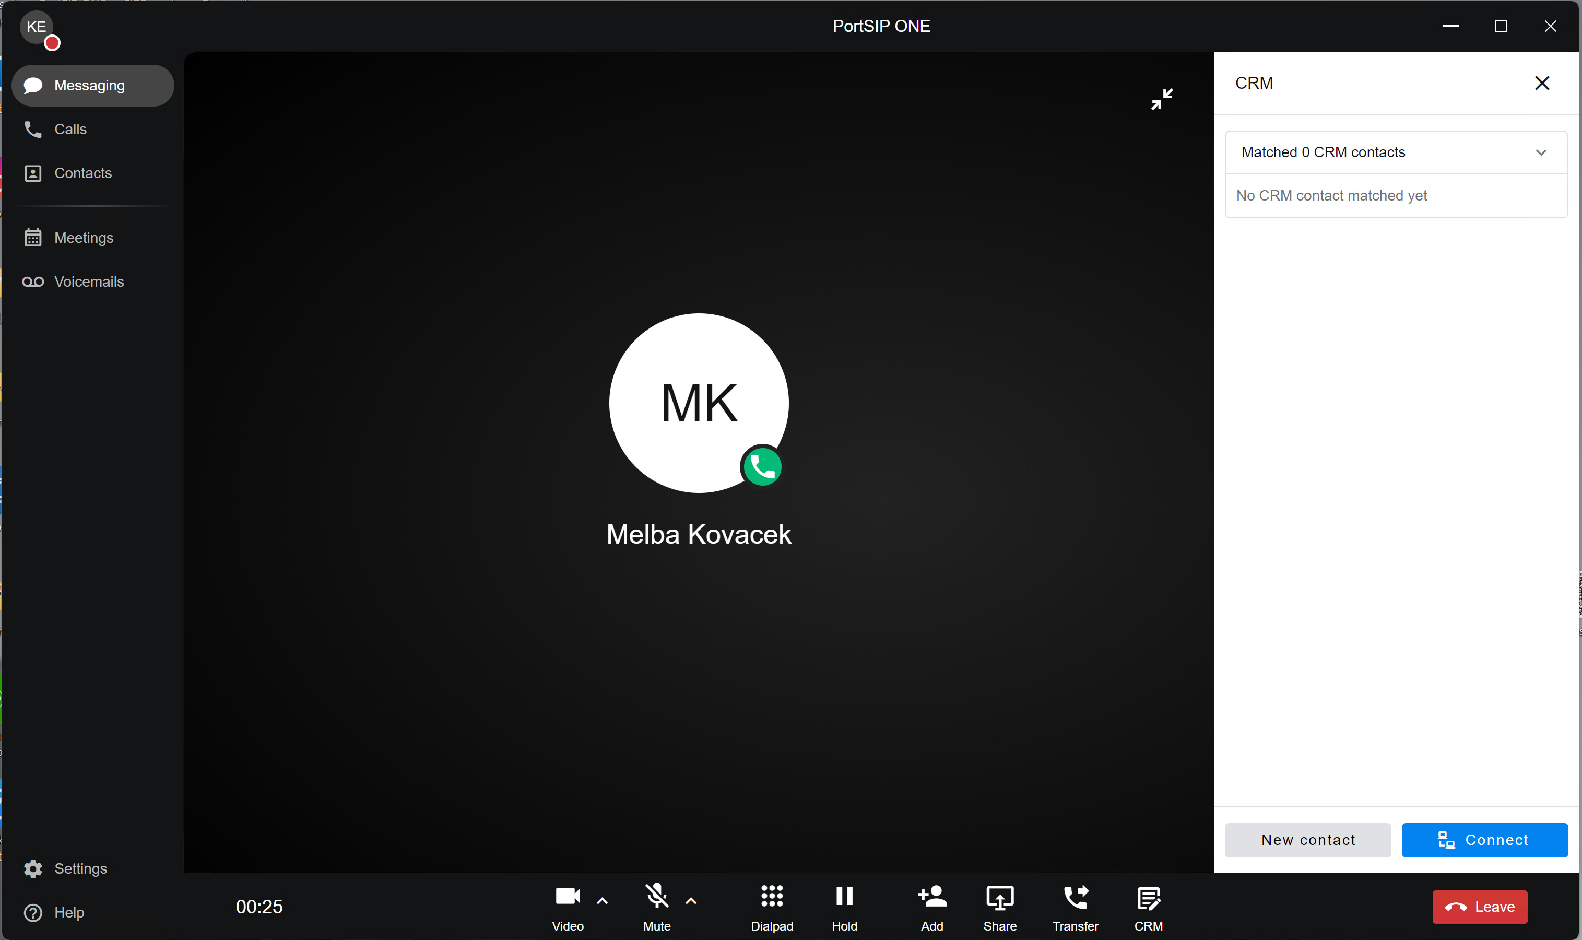Image resolution: width=1582 pixels, height=940 pixels.
Task: Open video options arrow next to Video
Action: click(x=603, y=901)
